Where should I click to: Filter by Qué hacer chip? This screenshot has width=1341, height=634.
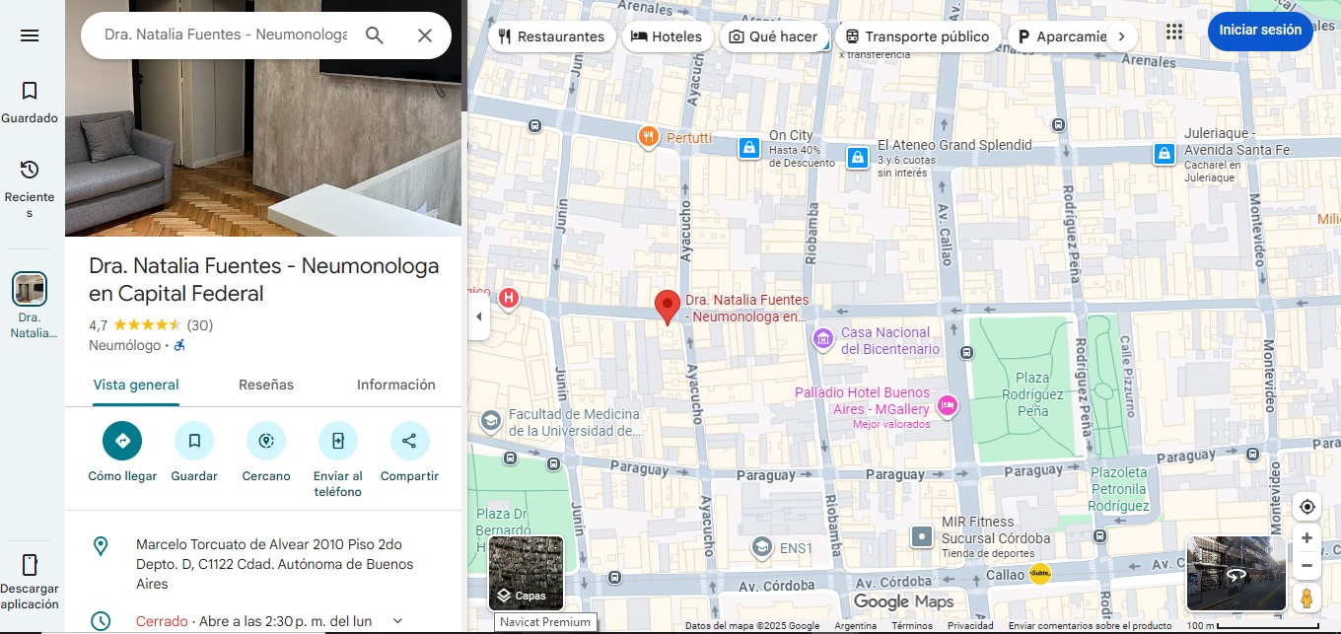tap(773, 36)
